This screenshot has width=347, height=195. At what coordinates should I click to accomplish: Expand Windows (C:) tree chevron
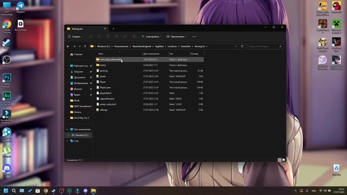click(x=69, y=135)
